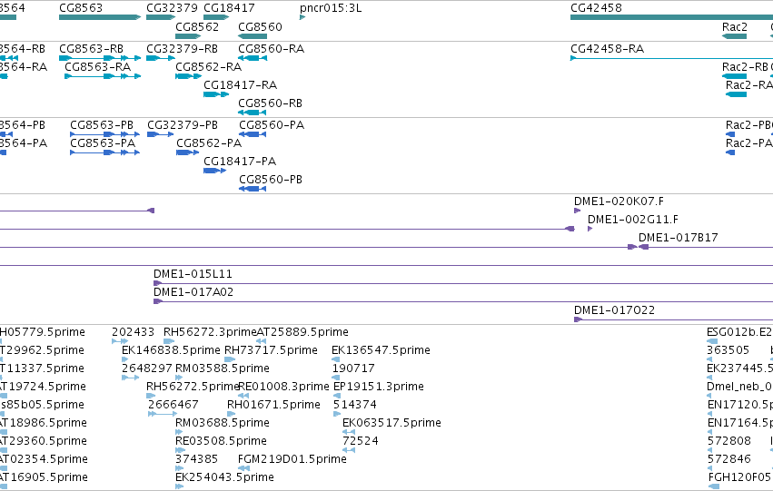The height and width of the screenshot is (491, 773).
Task: Select the 2648297 EST label
Action: [x=147, y=368]
